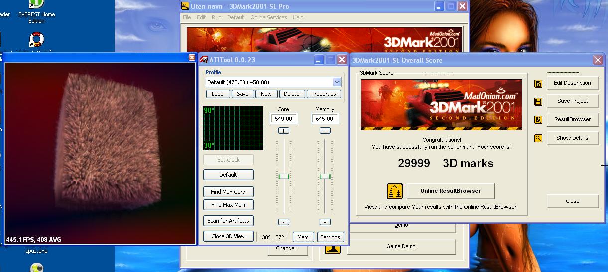Click the temperature graph in ATITool

click(233, 128)
